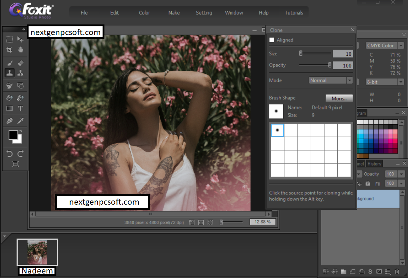Open the Tutorials menu item

(x=294, y=13)
